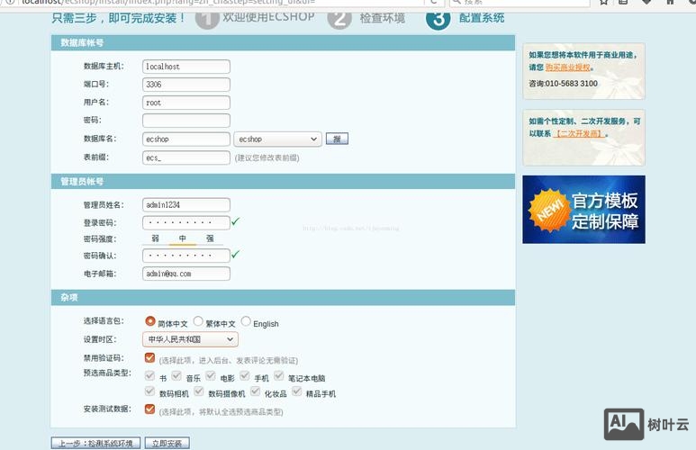The width and height of the screenshot is (696, 450).
Task: Open the timezone dropdown showing 中华人民共和国
Action: tap(190, 339)
